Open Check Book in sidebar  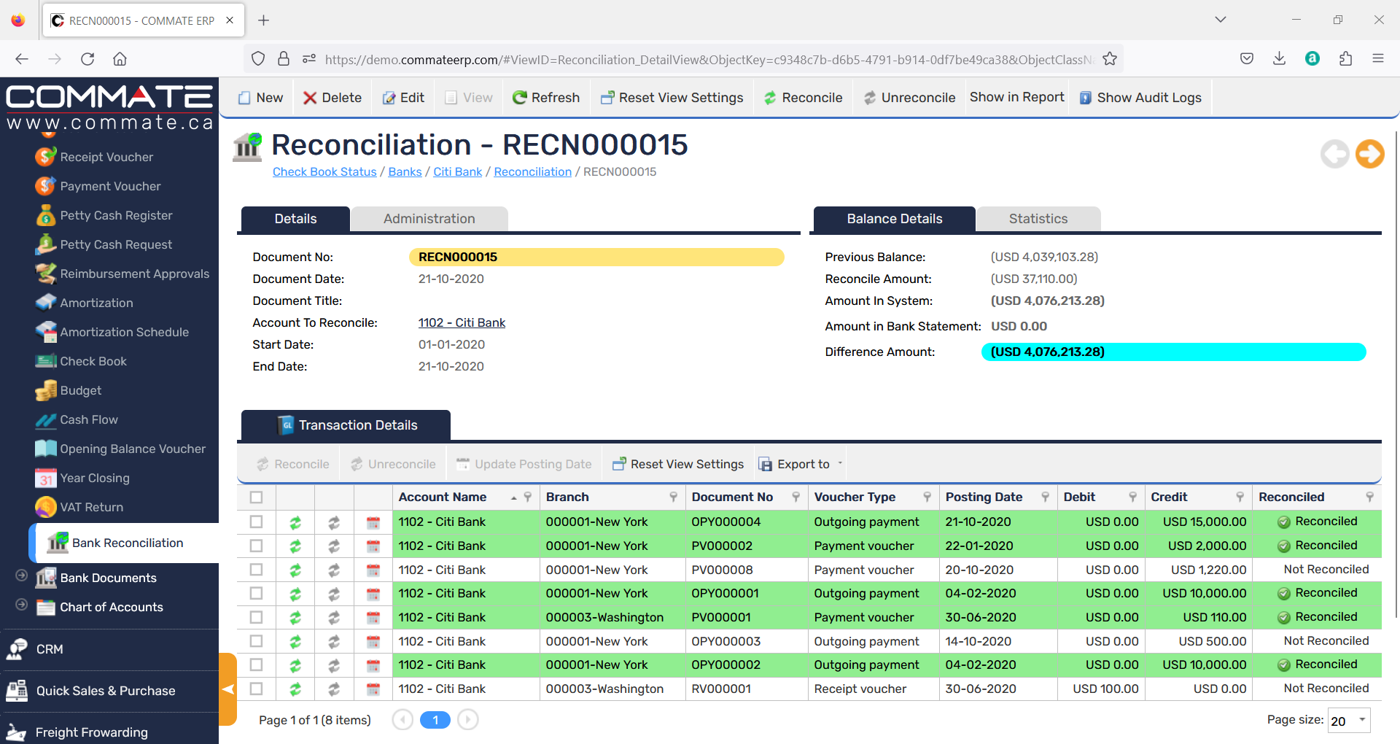(93, 361)
